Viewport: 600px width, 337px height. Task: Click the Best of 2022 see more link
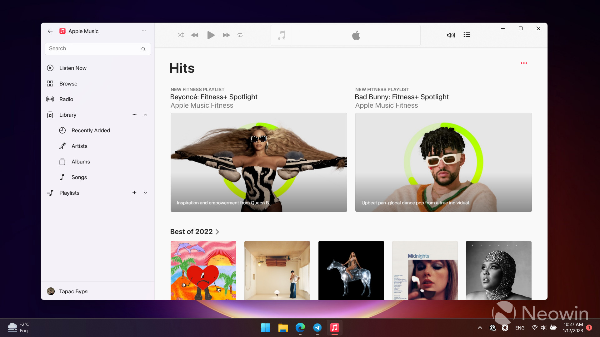[x=217, y=232]
